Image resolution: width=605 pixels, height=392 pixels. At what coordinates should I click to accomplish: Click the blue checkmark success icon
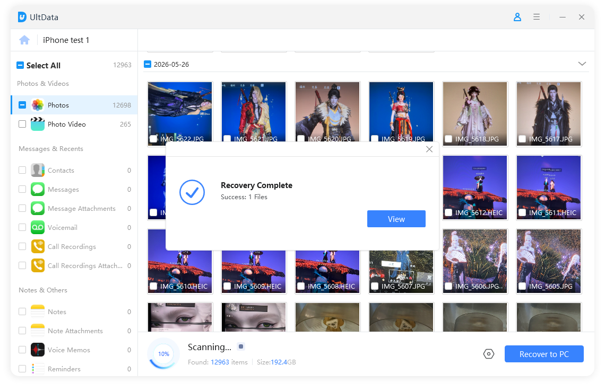coord(192,192)
